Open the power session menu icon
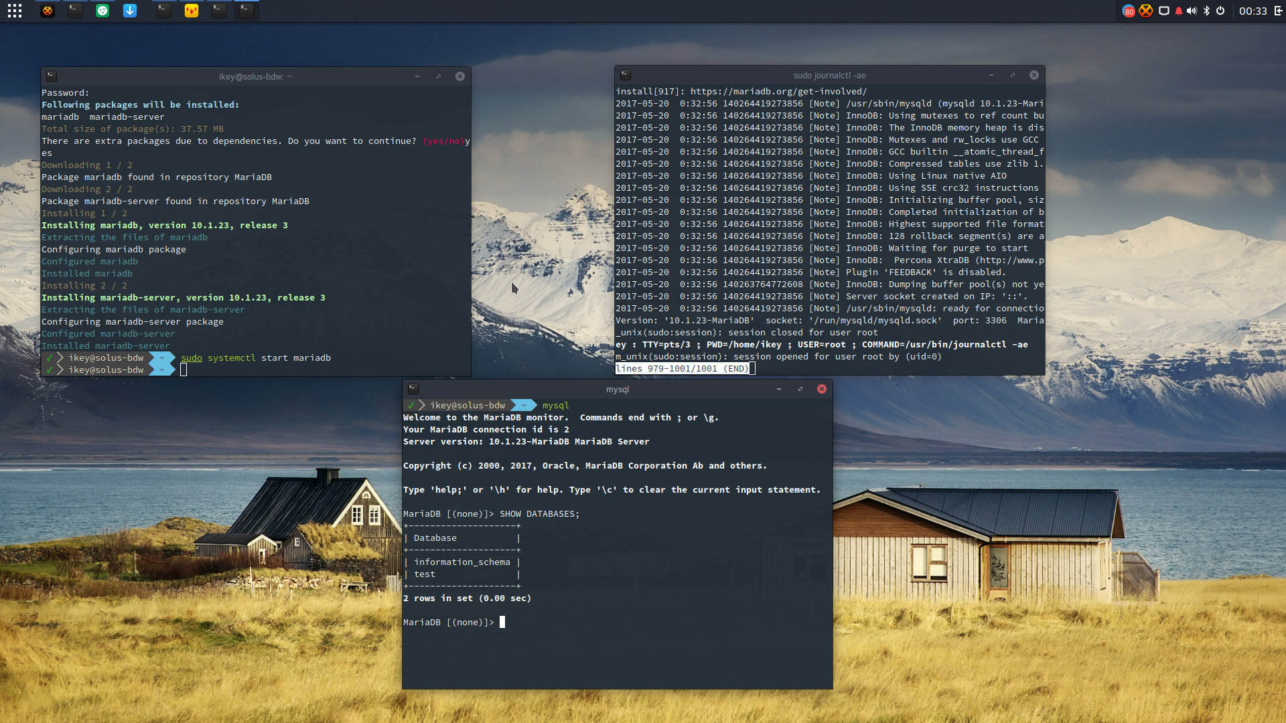The image size is (1286, 723). pos(1220,11)
